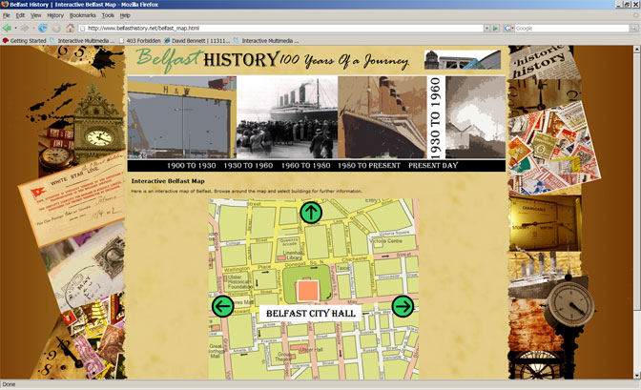Click the sepia ship hull banner image
Screen dimensions: 641x390
(x=383, y=117)
